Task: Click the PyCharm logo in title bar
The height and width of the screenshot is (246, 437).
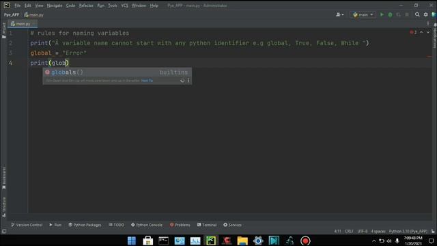Action: click(x=6, y=5)
